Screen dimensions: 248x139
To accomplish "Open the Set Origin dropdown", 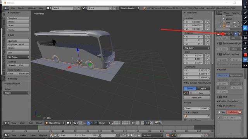I will 18,57.
